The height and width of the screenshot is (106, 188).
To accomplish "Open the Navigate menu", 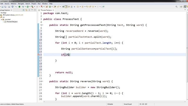I will click(21, 4).
